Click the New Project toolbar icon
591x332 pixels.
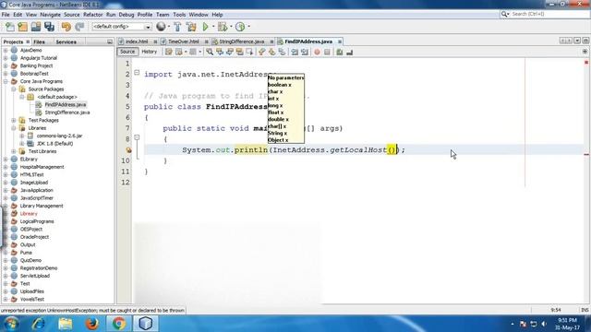point(22,27)
